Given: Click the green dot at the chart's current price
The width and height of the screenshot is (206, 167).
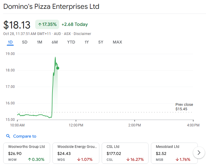Looking at the screenshot, I should [x=58, y=68].
